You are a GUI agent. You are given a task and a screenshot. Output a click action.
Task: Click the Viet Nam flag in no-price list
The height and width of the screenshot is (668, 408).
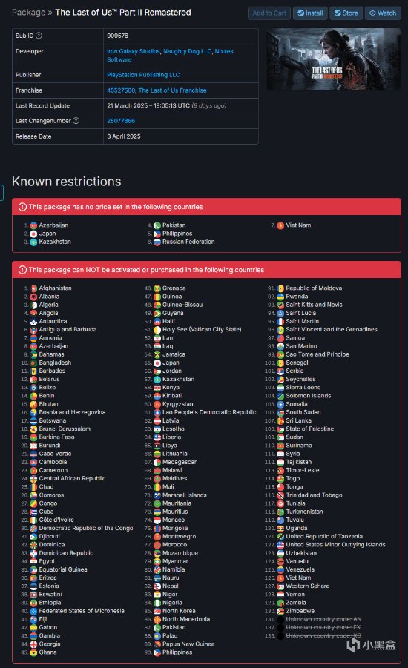click(x=280, y=225)
